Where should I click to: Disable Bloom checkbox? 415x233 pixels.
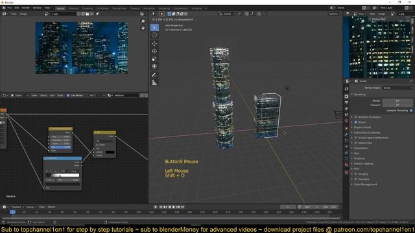pos(356,122)
